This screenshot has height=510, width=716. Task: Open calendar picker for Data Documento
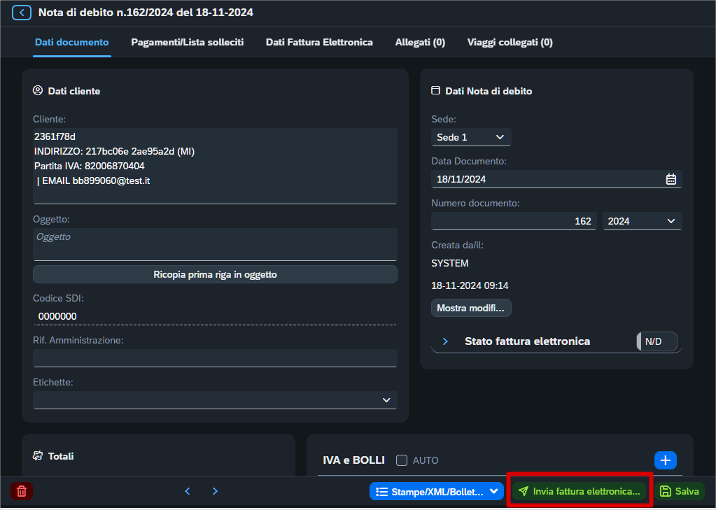click(671, 179)
